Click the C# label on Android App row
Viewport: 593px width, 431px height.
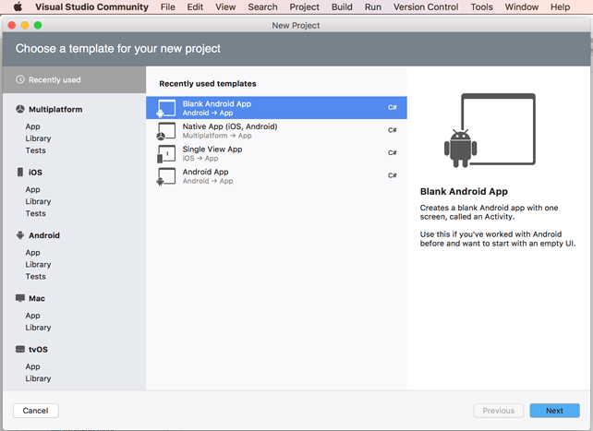point(393,175)
